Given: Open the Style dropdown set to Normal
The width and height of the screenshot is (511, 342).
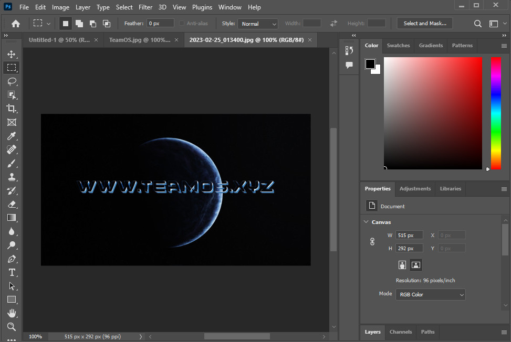Looking at the screenshot, I should tap(258, 24).
